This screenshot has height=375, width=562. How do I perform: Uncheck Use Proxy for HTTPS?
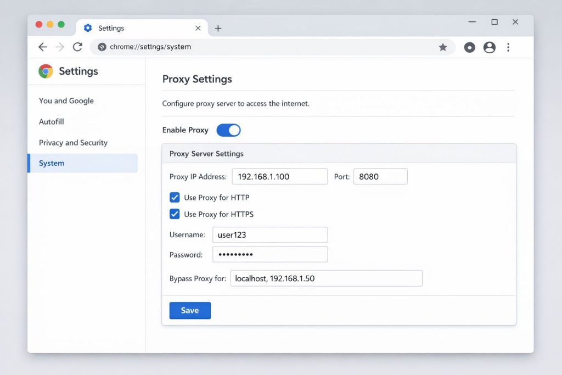point(175,214)
